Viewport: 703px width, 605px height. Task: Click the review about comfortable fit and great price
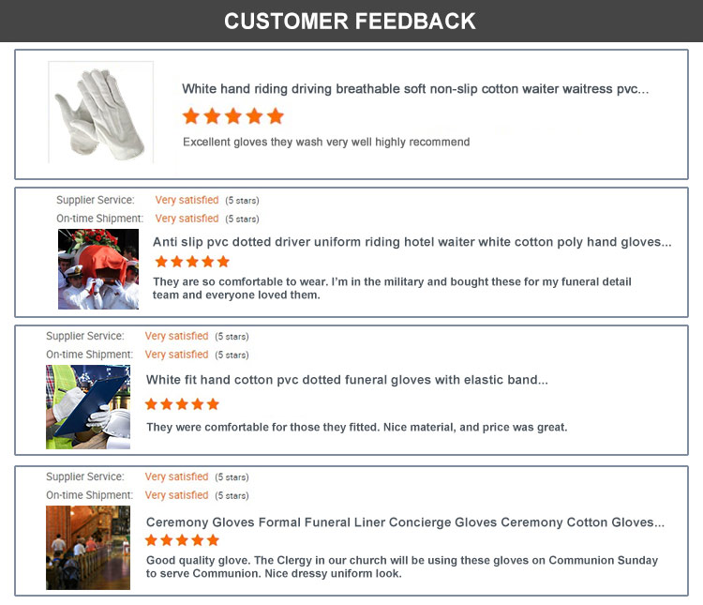357,427
